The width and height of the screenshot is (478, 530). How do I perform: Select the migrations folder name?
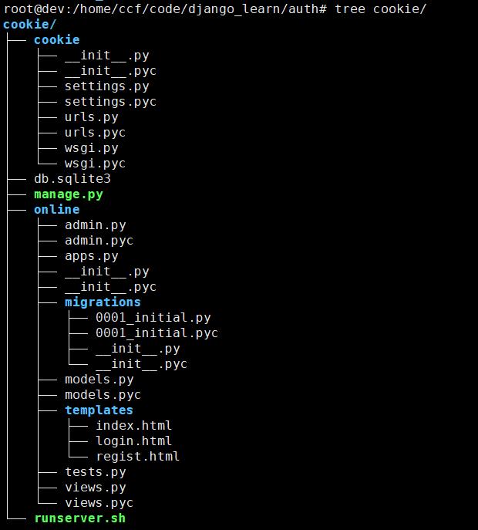[x=103, y=302]
